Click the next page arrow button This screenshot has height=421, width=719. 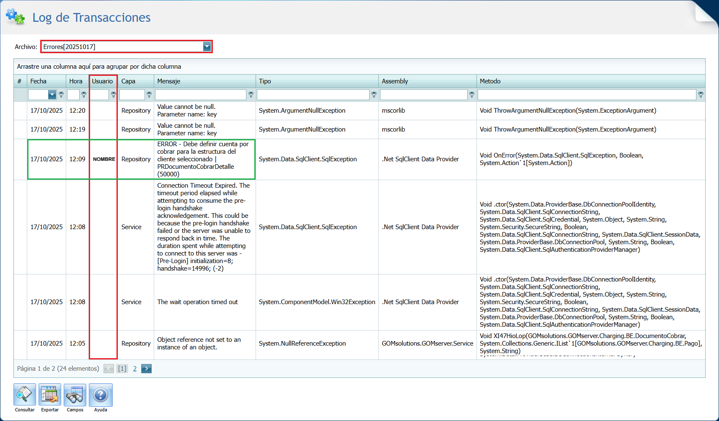click(x=146, y=369)
